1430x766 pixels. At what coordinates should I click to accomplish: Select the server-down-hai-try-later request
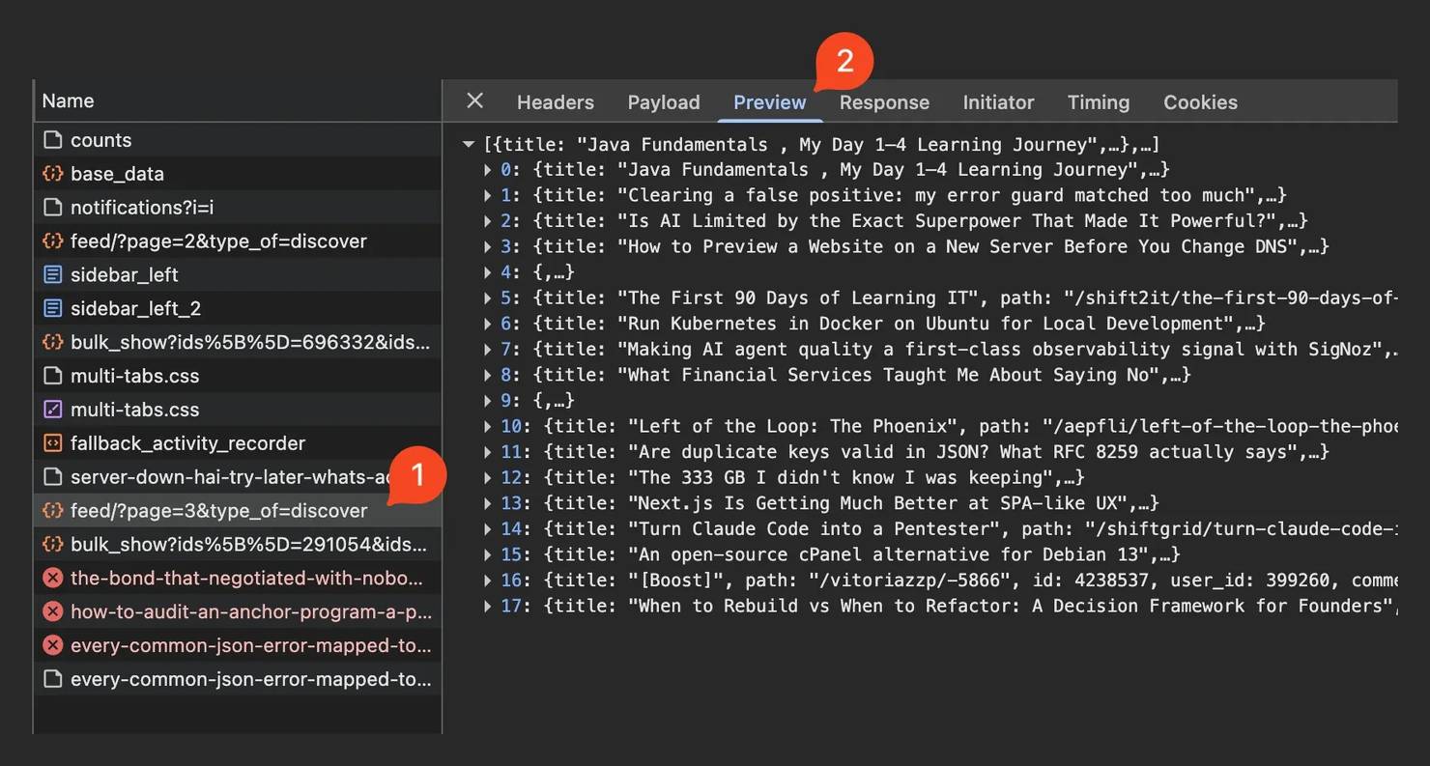238,477
